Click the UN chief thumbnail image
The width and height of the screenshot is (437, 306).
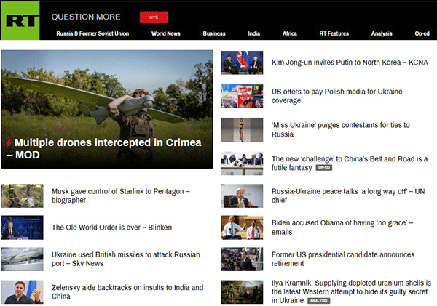click(242, 196)
